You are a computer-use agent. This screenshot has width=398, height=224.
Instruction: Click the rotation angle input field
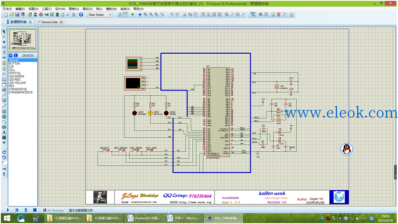4,162
